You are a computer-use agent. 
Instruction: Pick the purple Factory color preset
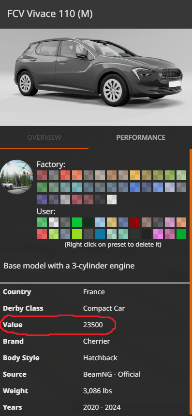click(x=42, y=200)
